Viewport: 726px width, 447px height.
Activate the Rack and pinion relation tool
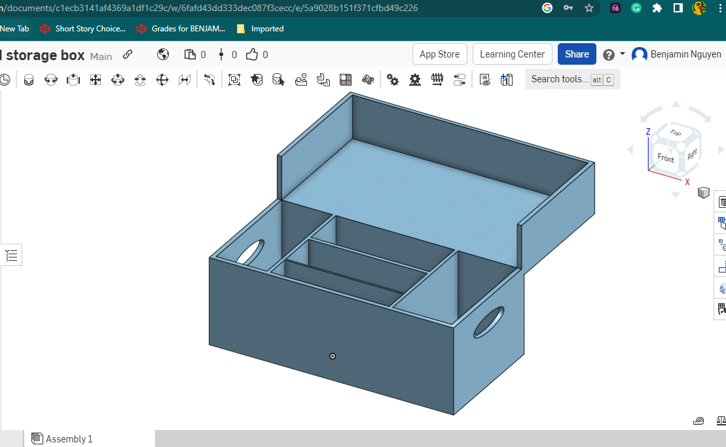[x=415, y=79]
